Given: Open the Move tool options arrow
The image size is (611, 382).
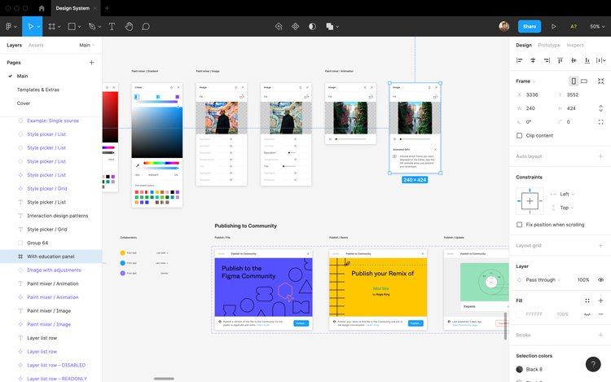Looking at the screenshot, I should [38, 27].
